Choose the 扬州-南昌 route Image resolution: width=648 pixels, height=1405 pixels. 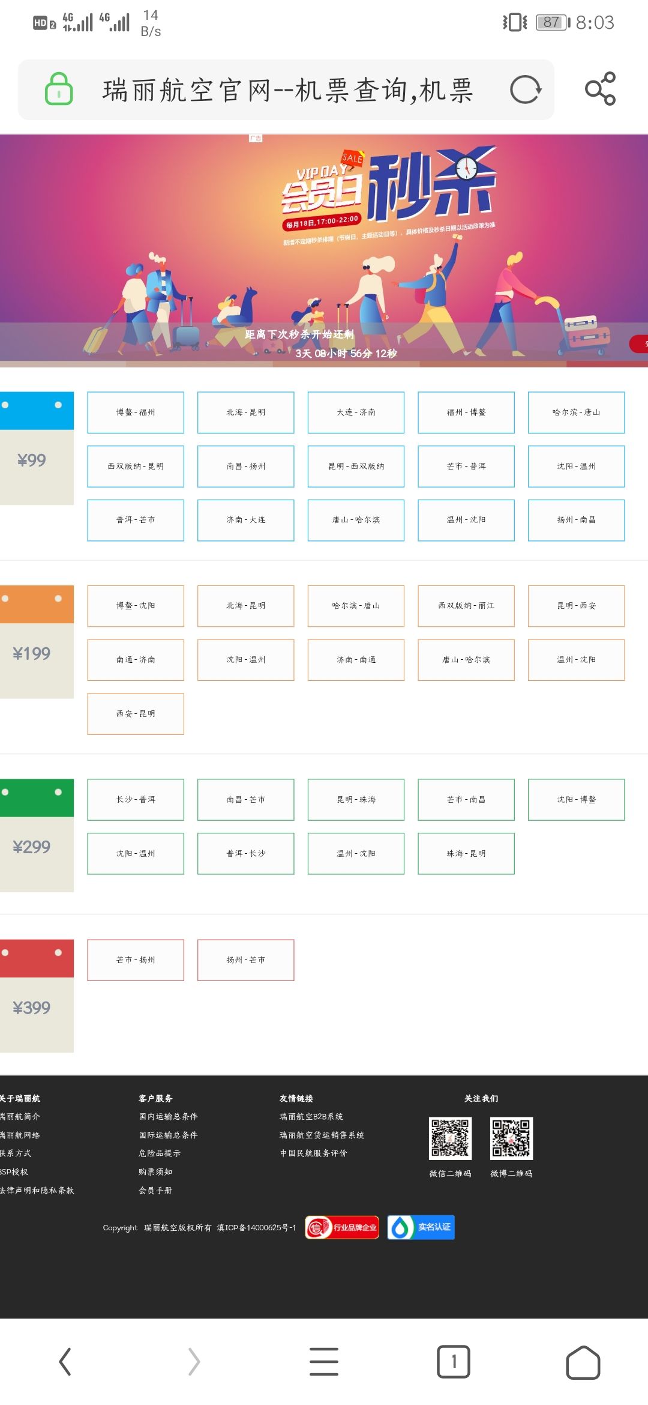pos(577,520)
